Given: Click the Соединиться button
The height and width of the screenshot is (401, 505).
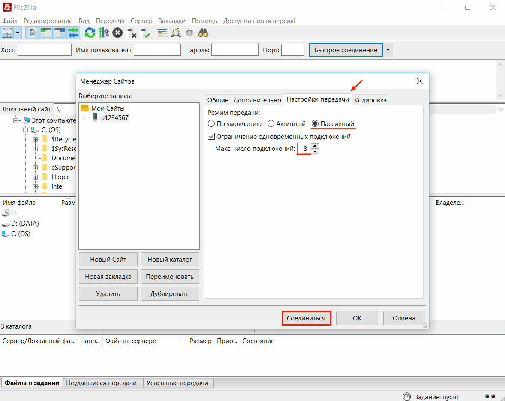Looking at the screenshot, I should (x=306, y=318).
